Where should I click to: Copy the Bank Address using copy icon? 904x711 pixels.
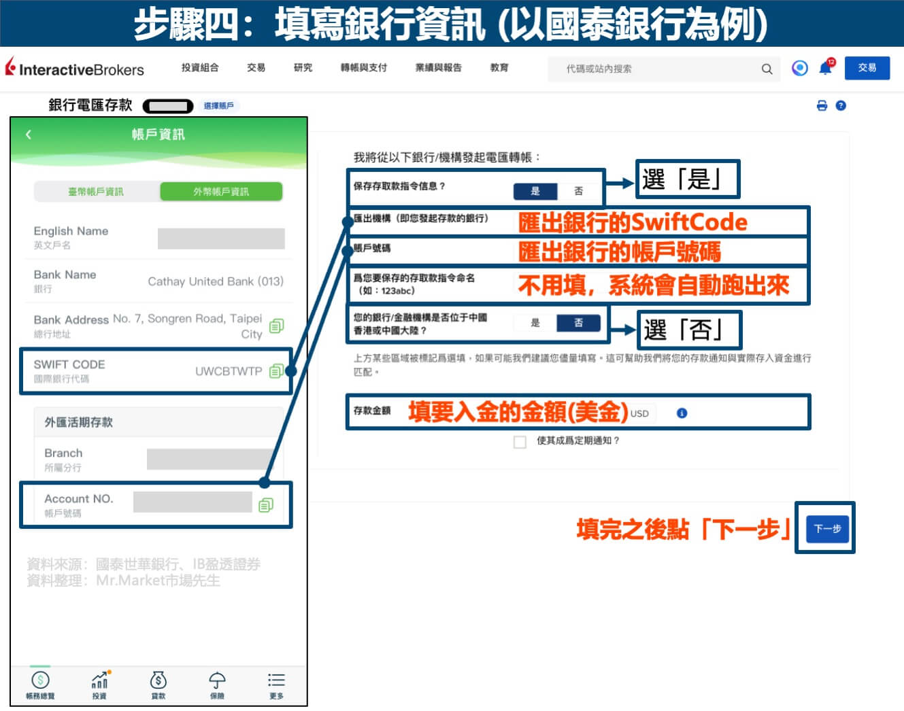[276, 326]
